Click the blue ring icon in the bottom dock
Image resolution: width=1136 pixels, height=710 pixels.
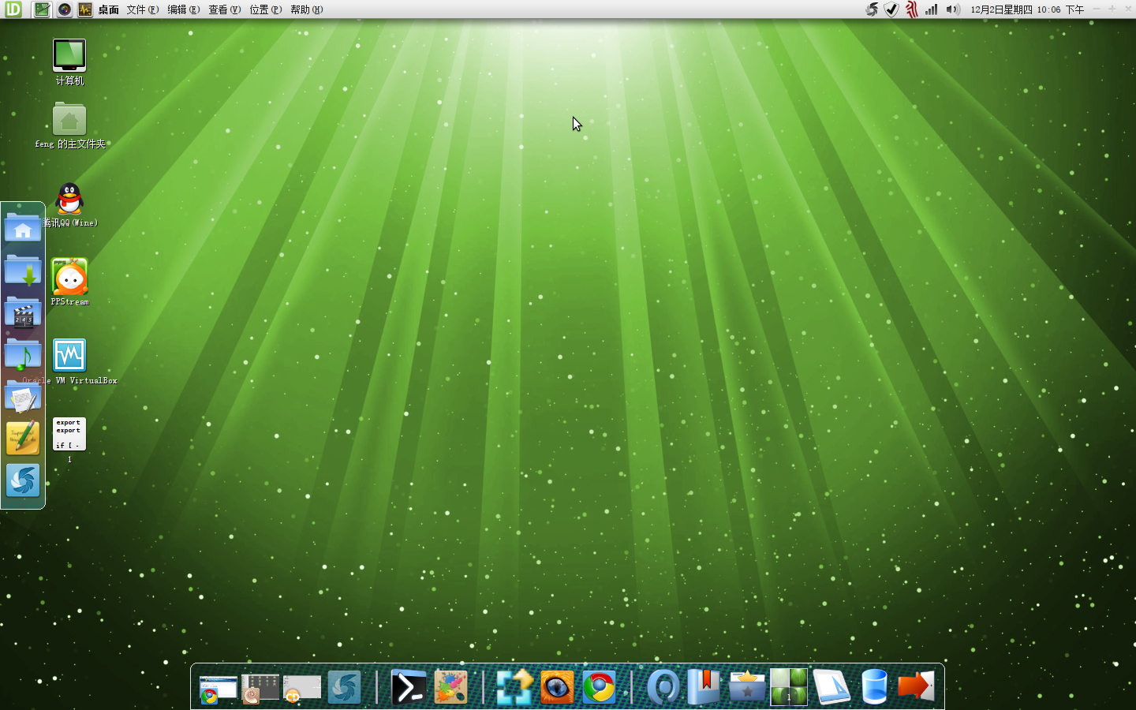(663, 687)
